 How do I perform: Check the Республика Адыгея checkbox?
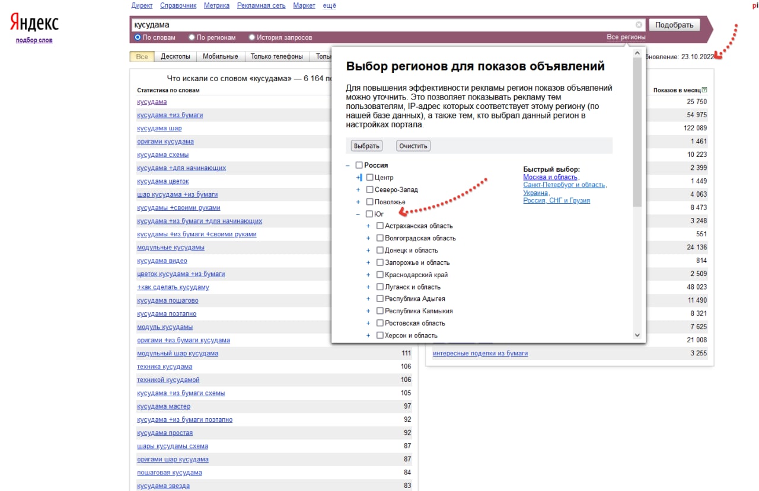tap(380, 299)
